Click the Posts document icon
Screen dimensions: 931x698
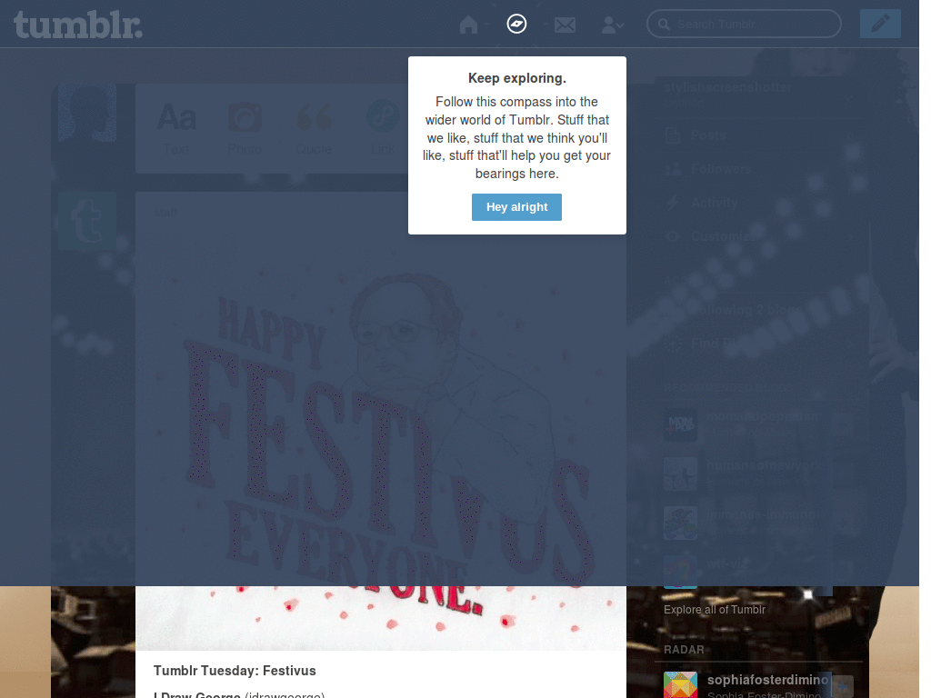tap(673, 135)
